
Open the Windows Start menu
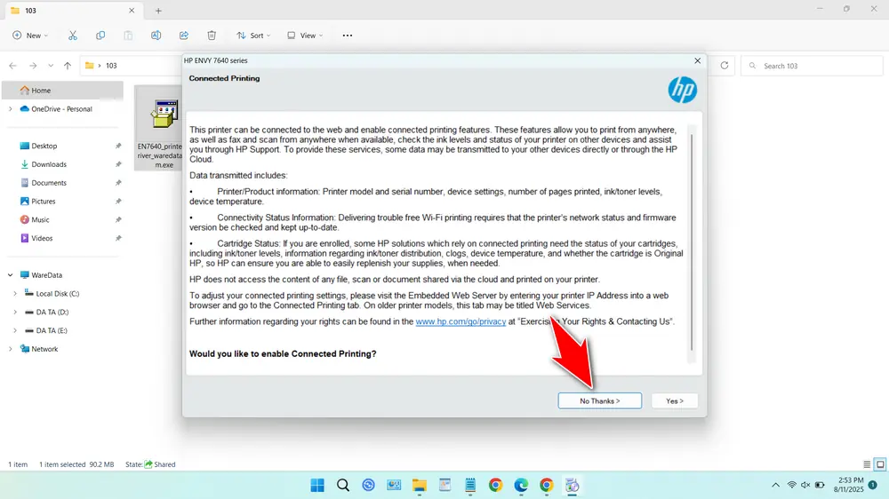click(317, 486)
